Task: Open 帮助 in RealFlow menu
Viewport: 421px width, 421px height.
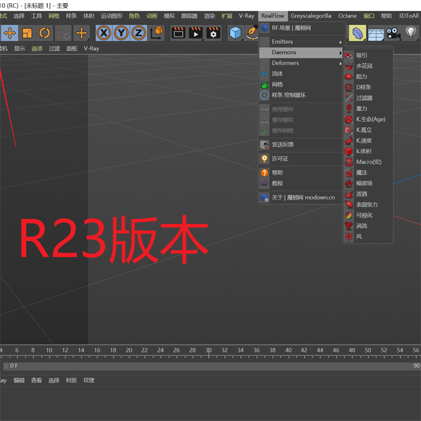Action: pos(301,173)
